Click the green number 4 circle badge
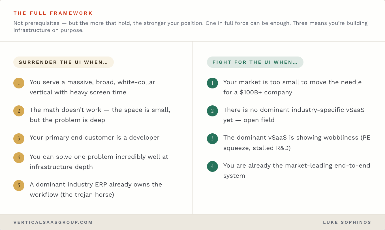The width and height of the screenshot is (385, 230). pyautogui.click(x=212, y=166)
